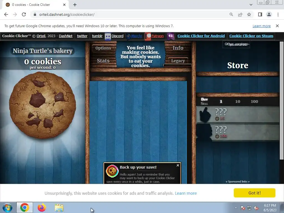Open Cookie Clicker for Android link
This screenshot has width=284, height=213.
pyautogui.click(x=201, y=36)
